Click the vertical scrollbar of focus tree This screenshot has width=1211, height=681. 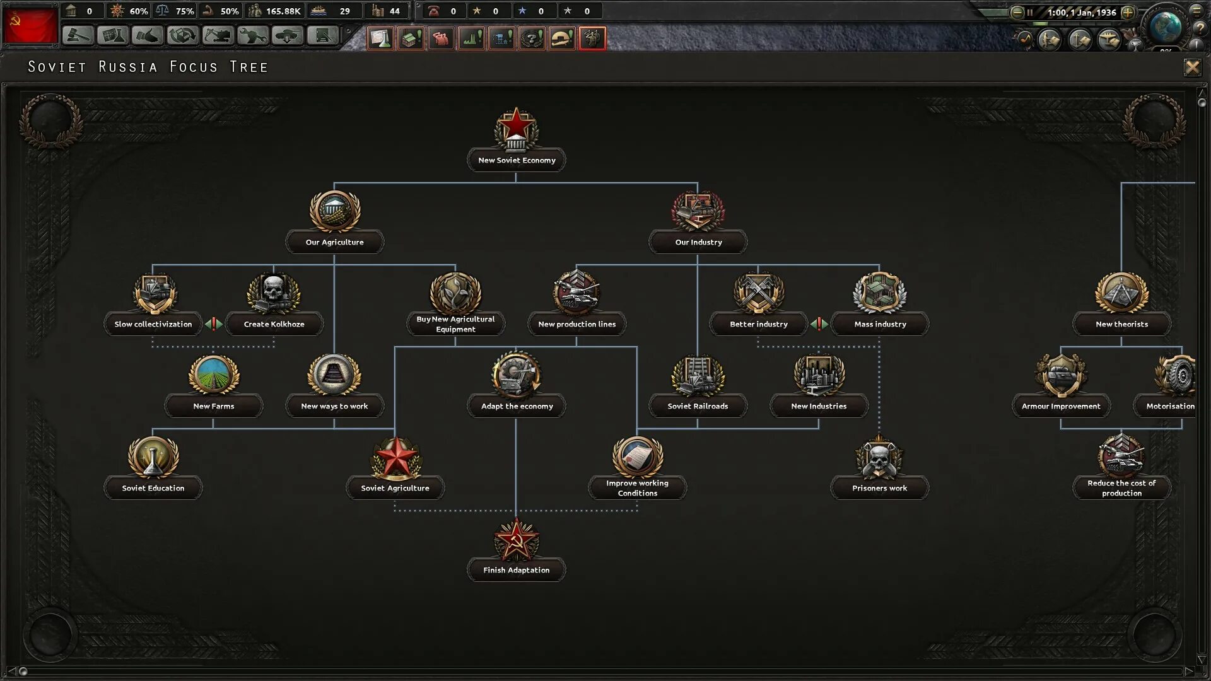click(1202, 375)
